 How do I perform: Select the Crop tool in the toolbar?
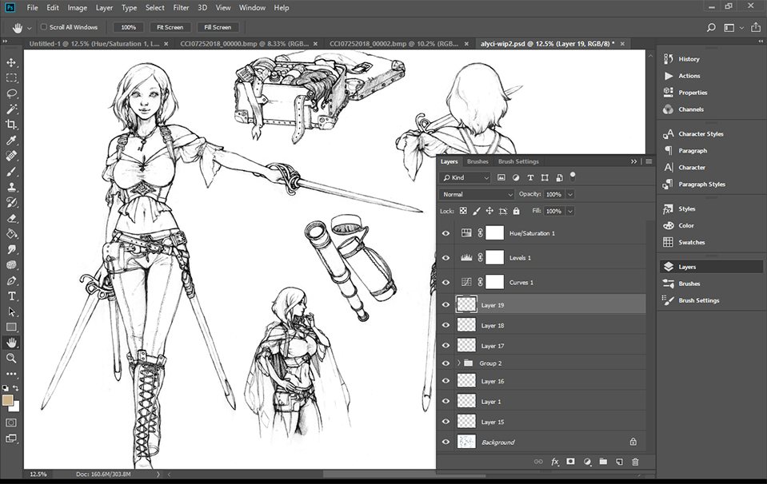coord(11,125)
